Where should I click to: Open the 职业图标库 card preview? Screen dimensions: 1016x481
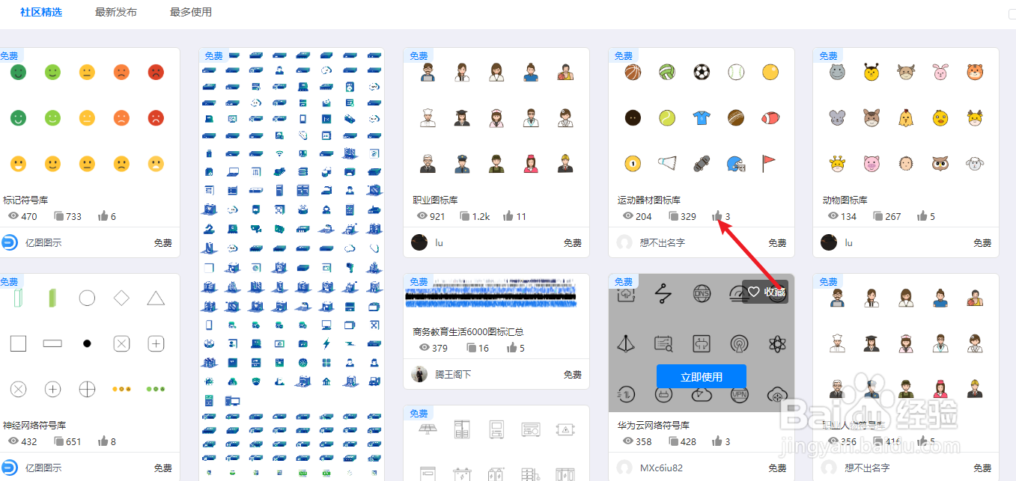pyautogui.click(x=496, y=116)
